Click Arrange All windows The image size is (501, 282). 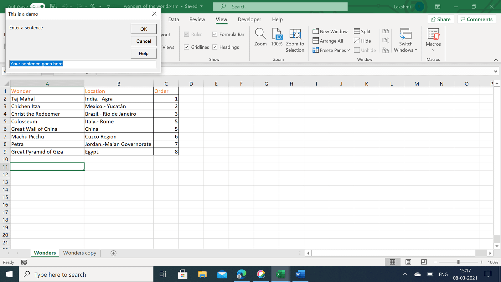pos(328,41)
